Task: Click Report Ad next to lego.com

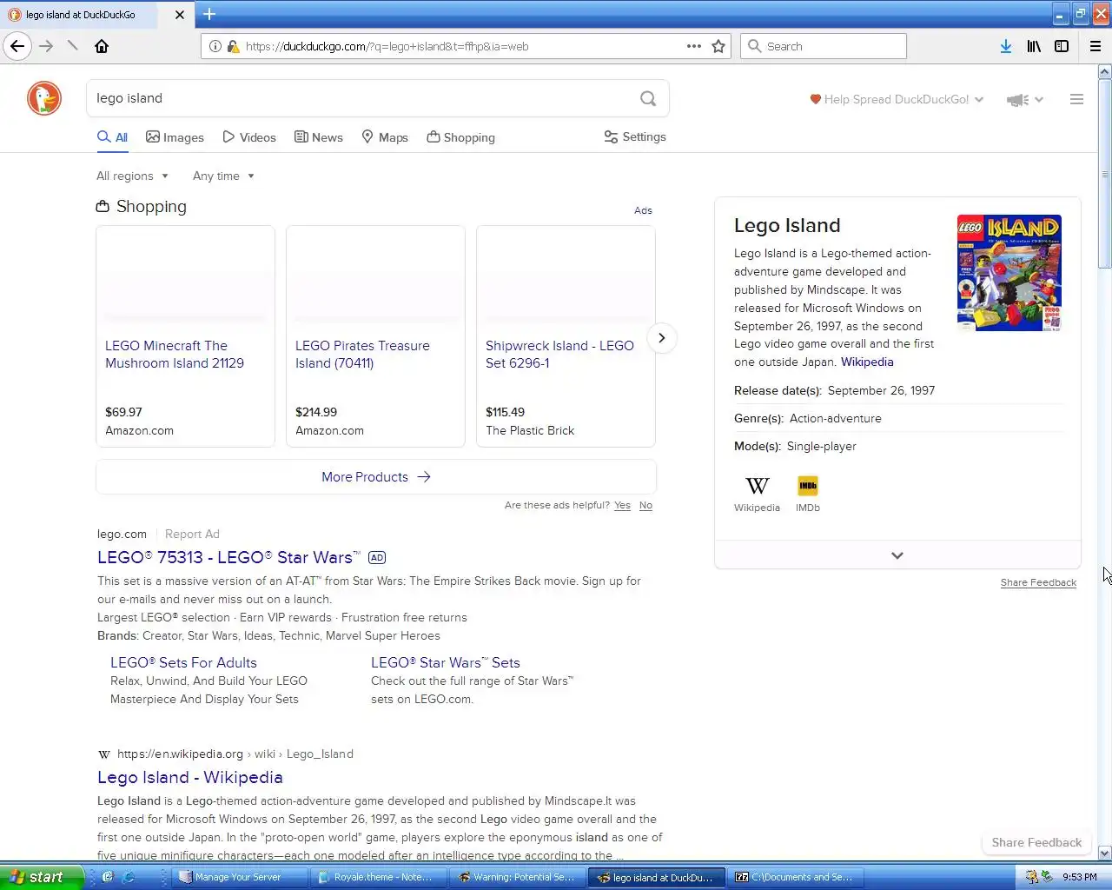Action: click(192, 535)
